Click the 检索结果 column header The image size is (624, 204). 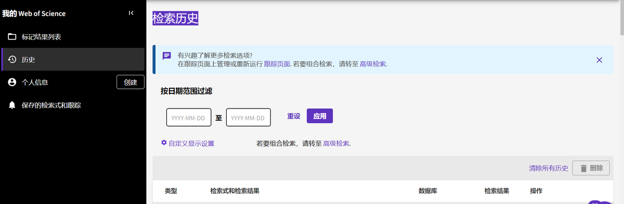pos(497,191)
